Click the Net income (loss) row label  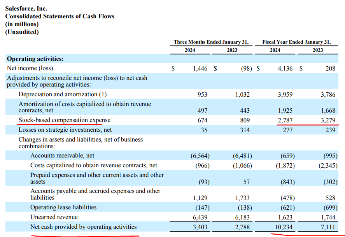click(x=31, y=68)
